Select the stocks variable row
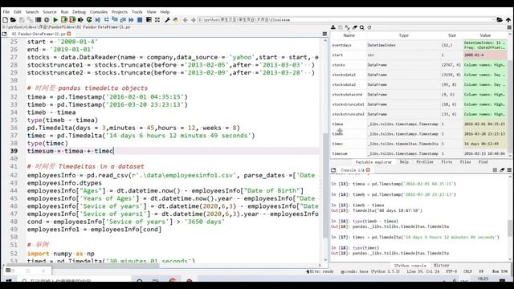The height and width of the screenshot is (289, 514). [x=419, y=65]
